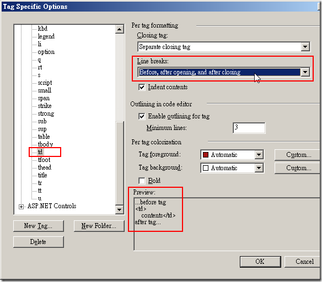Open Tag foreground color dropdown

click(259, 155)
